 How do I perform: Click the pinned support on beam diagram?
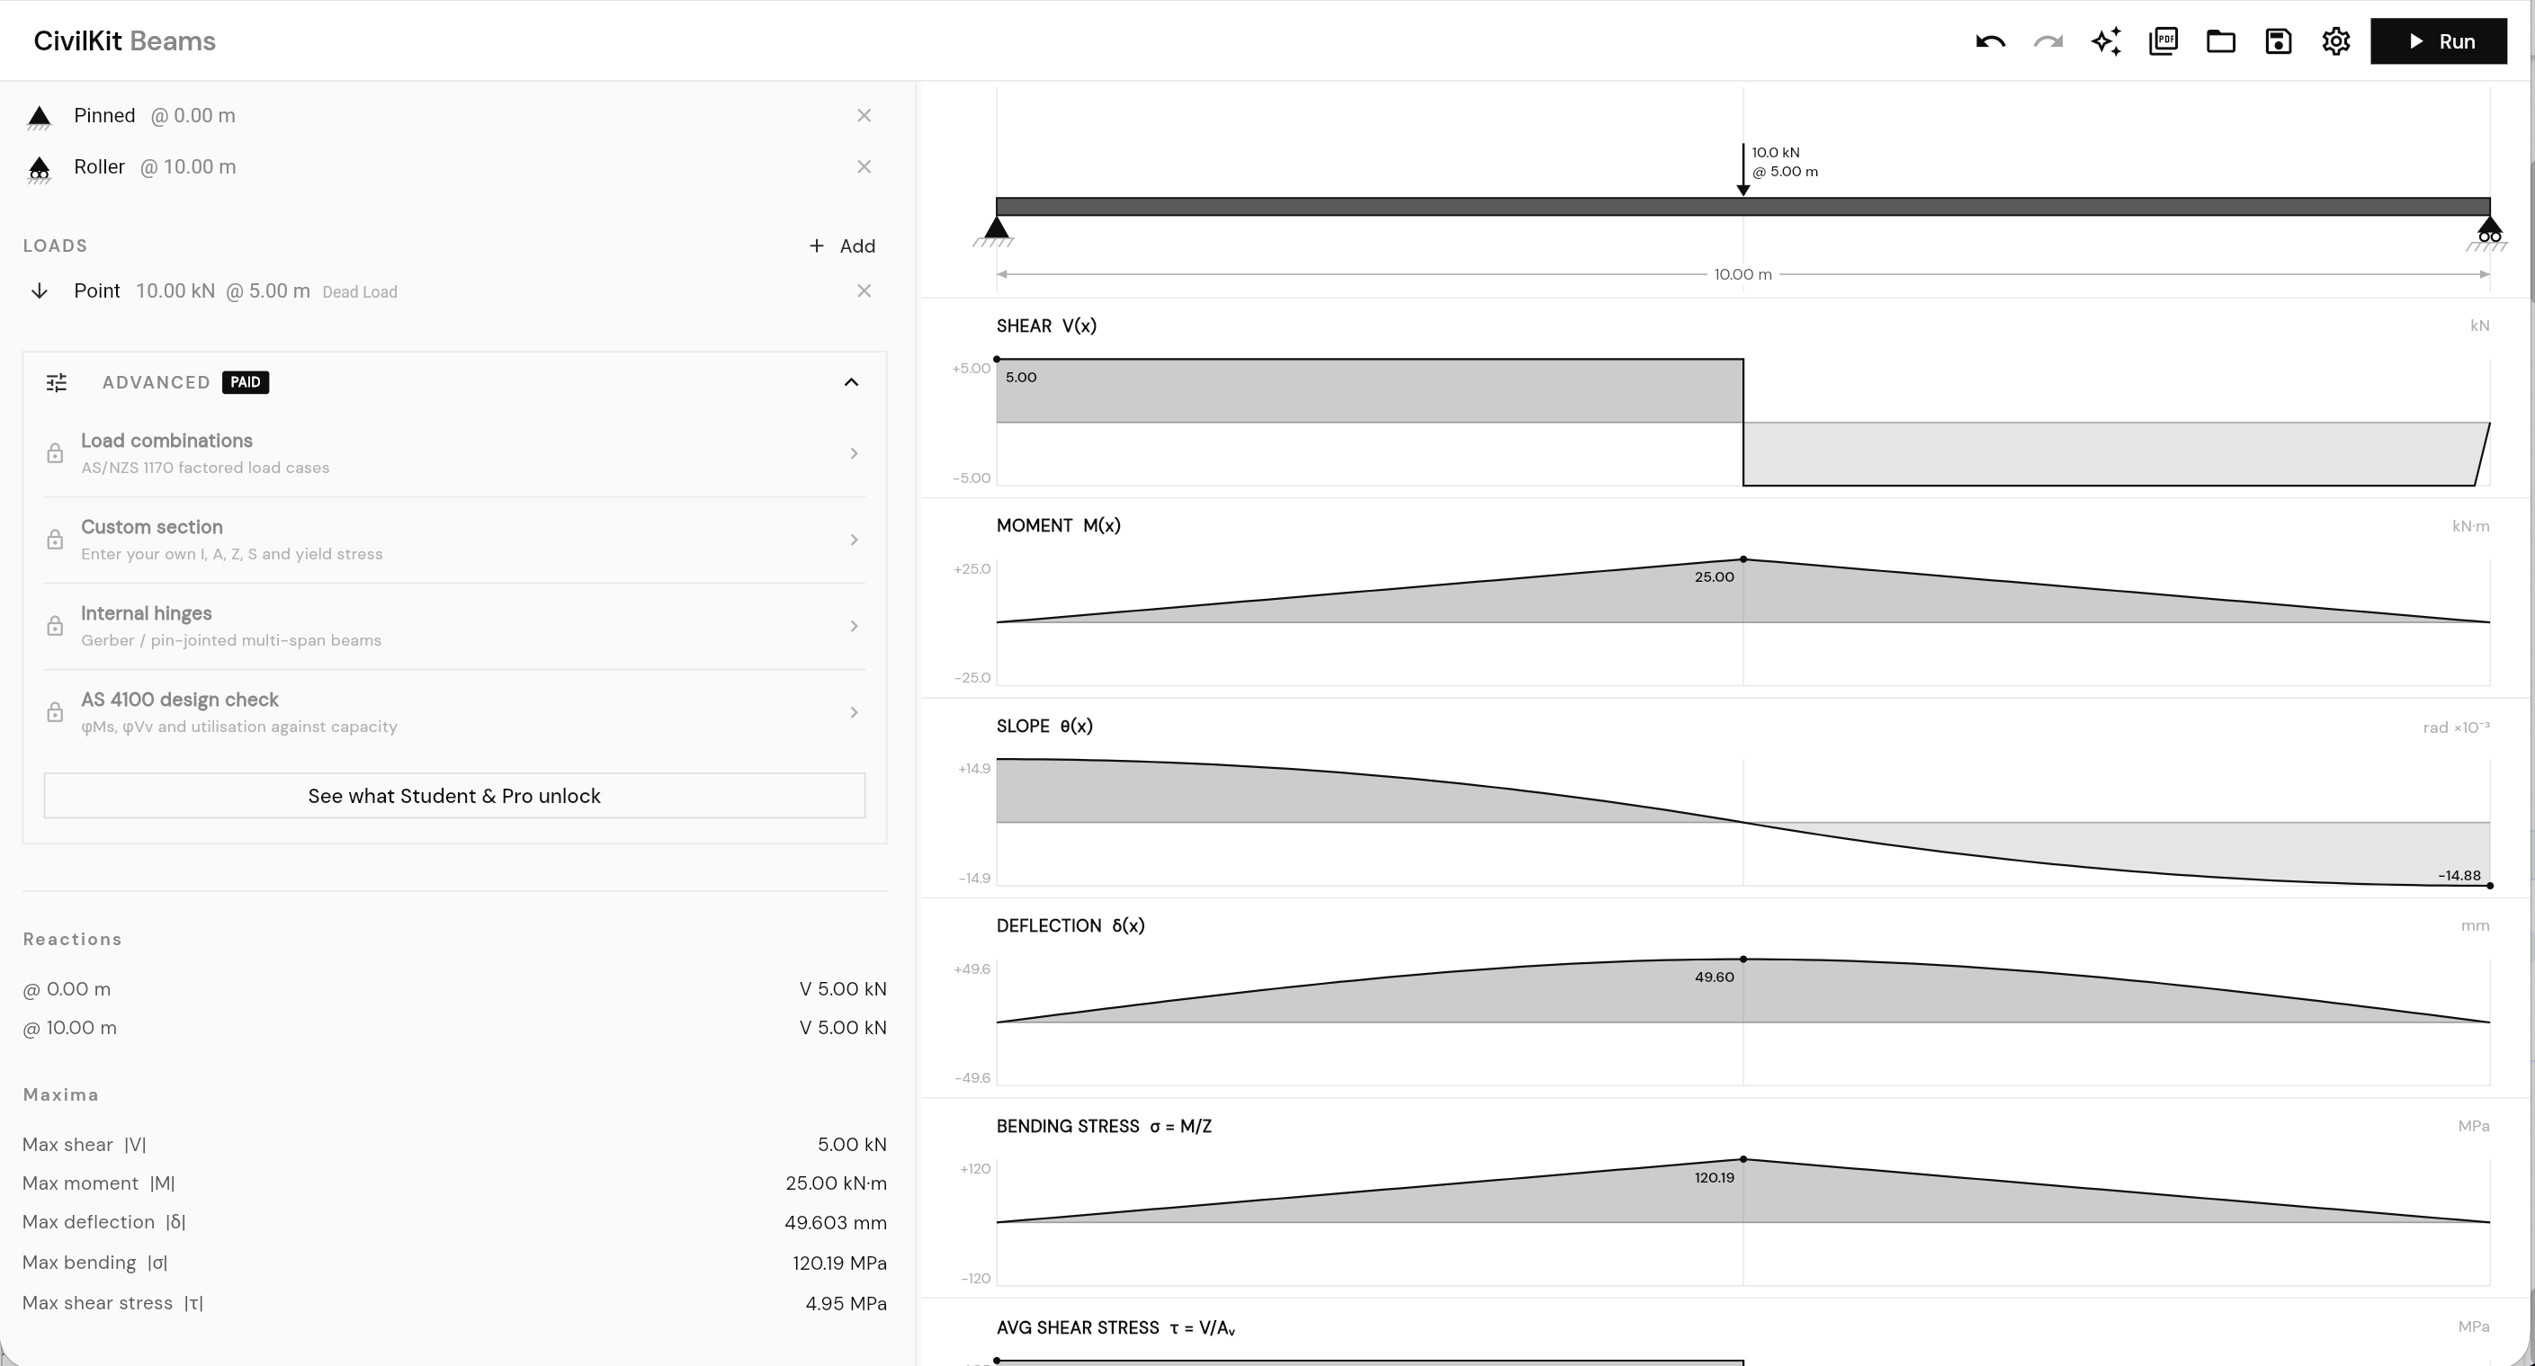click(996, 232)
